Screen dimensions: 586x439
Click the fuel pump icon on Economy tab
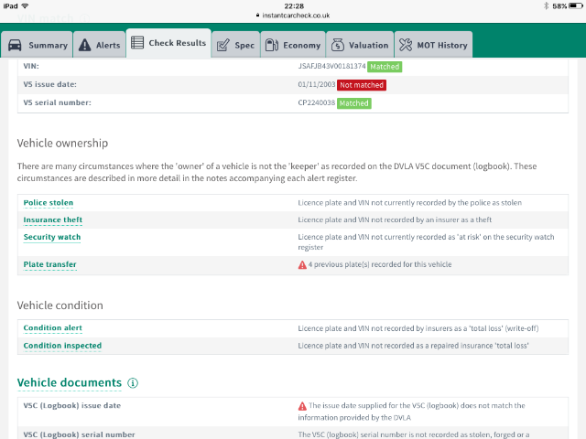[x=271, y=45]
